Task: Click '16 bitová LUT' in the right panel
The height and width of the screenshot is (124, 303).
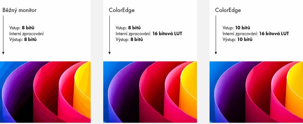Action: pyautogui.click(x=274, y=34)
